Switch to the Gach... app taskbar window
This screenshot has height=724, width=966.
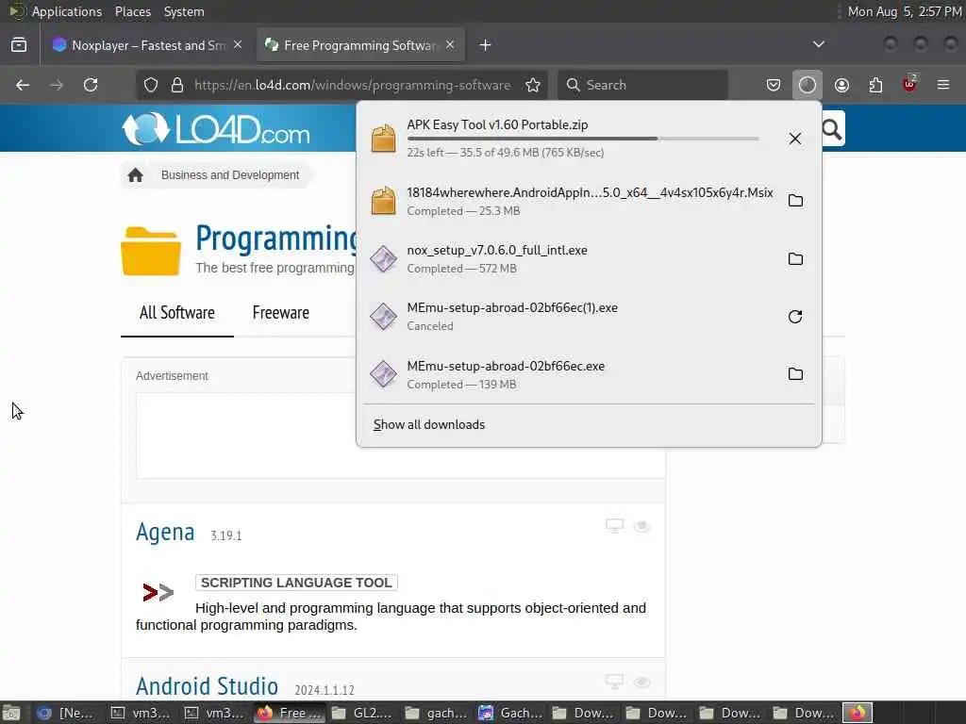tap(510, 713)
